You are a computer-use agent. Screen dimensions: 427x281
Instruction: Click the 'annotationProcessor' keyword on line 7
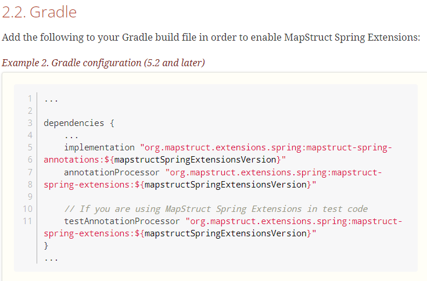pos(112,172)
